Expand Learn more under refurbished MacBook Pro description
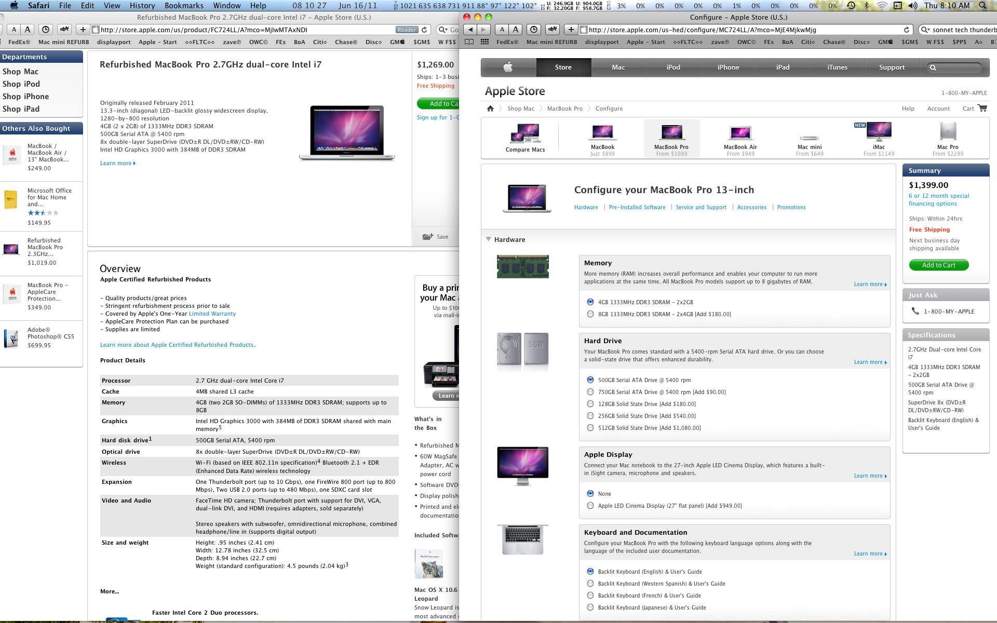Image resolution: width=997 pixels, height=623 pixels. (118, 163)
